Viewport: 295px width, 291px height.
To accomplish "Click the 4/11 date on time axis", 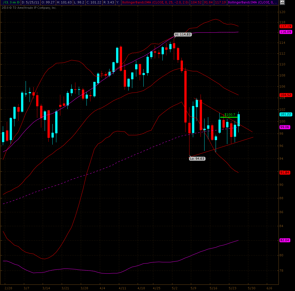I will tap(122, 288).
